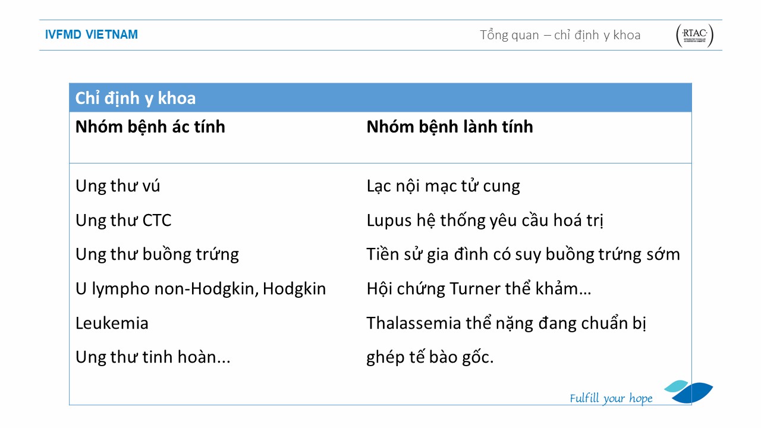Click 'Tiền sử gia đình có suy buồng trứng sớm'
Screen dimensions: 761x428
tap(523, 254)
